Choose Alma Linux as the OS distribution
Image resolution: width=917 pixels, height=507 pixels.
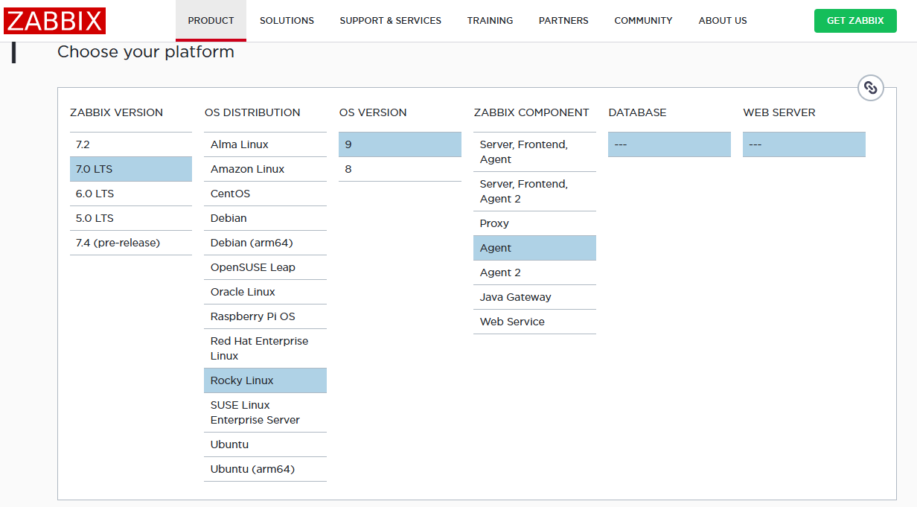coord(266,144)
